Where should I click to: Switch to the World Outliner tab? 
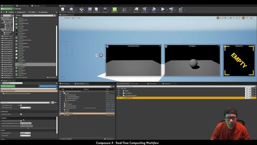coord(81,84)
